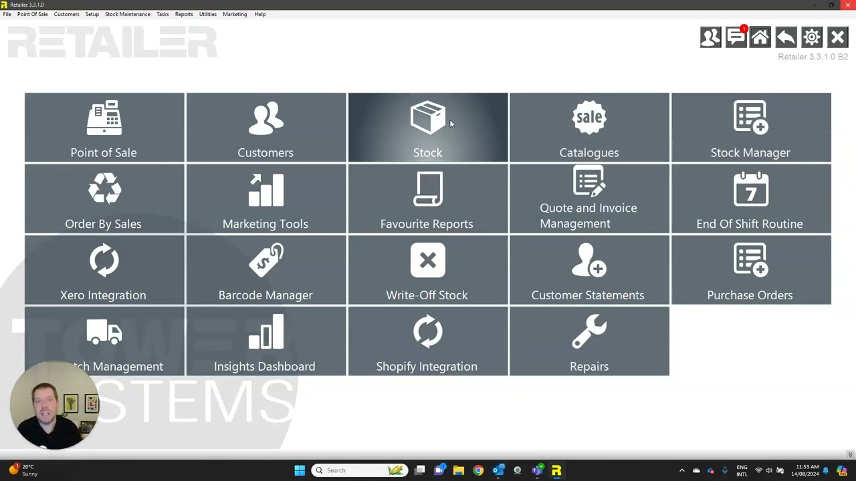The width and height of the screenshot is (856, 481).
Task: Click the Retailer app icon in the taskbar
Action: pos(556,470)
